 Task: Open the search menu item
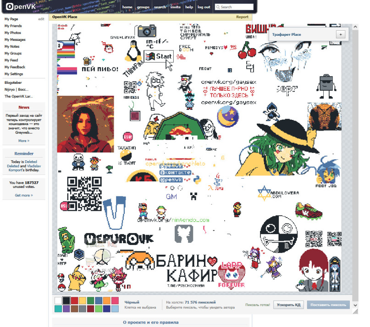[160, 7]
